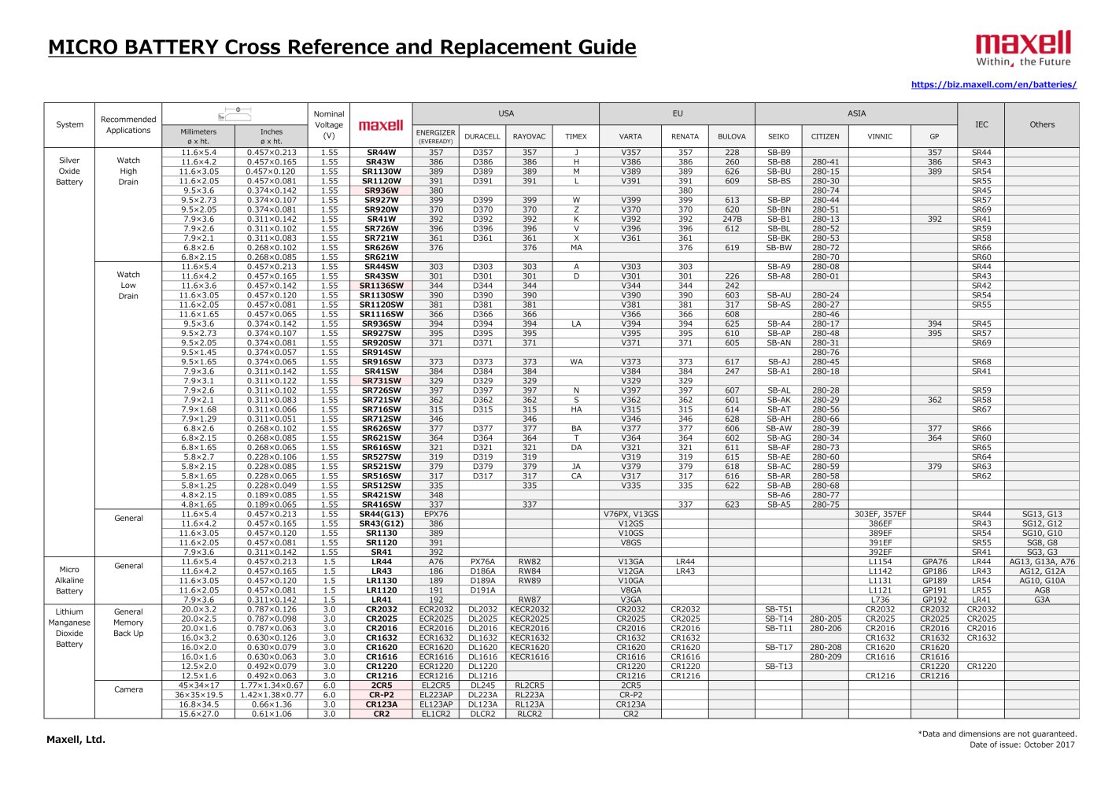
Task: Click the 'Inches' column header
Action: point(272,136)
